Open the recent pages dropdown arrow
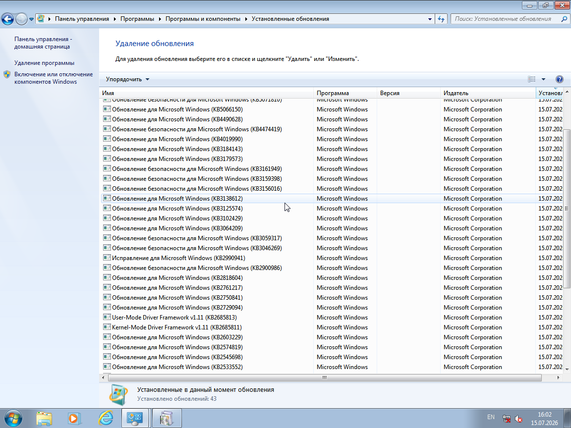Viewport: 571px width, 428px height. click(x=32, y=19)
